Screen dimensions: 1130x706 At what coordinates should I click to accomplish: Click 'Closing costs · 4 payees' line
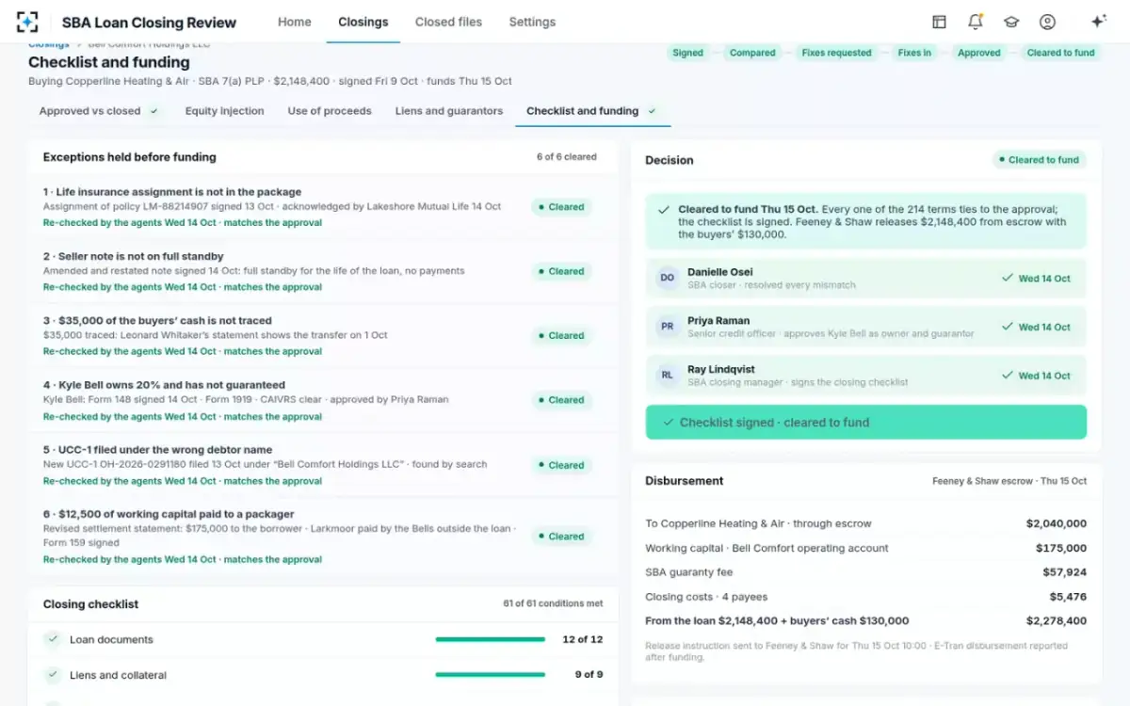[x=706, y=597]
